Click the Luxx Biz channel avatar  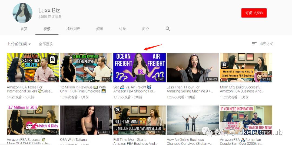click(x=22, y=13)
